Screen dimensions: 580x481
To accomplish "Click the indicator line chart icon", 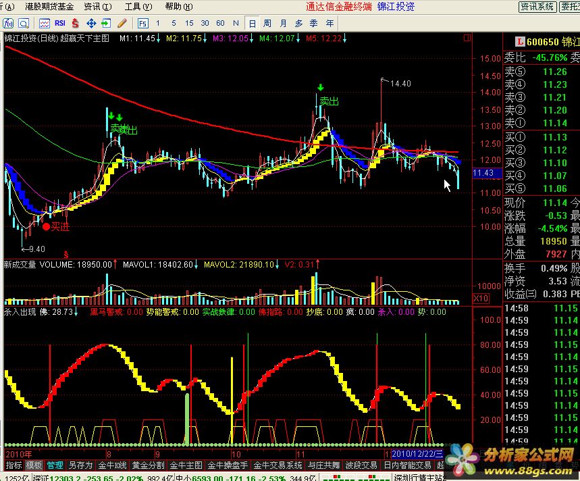I will tap(45, 24).
